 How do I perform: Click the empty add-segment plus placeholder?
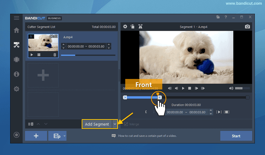(x=43, y=75)
